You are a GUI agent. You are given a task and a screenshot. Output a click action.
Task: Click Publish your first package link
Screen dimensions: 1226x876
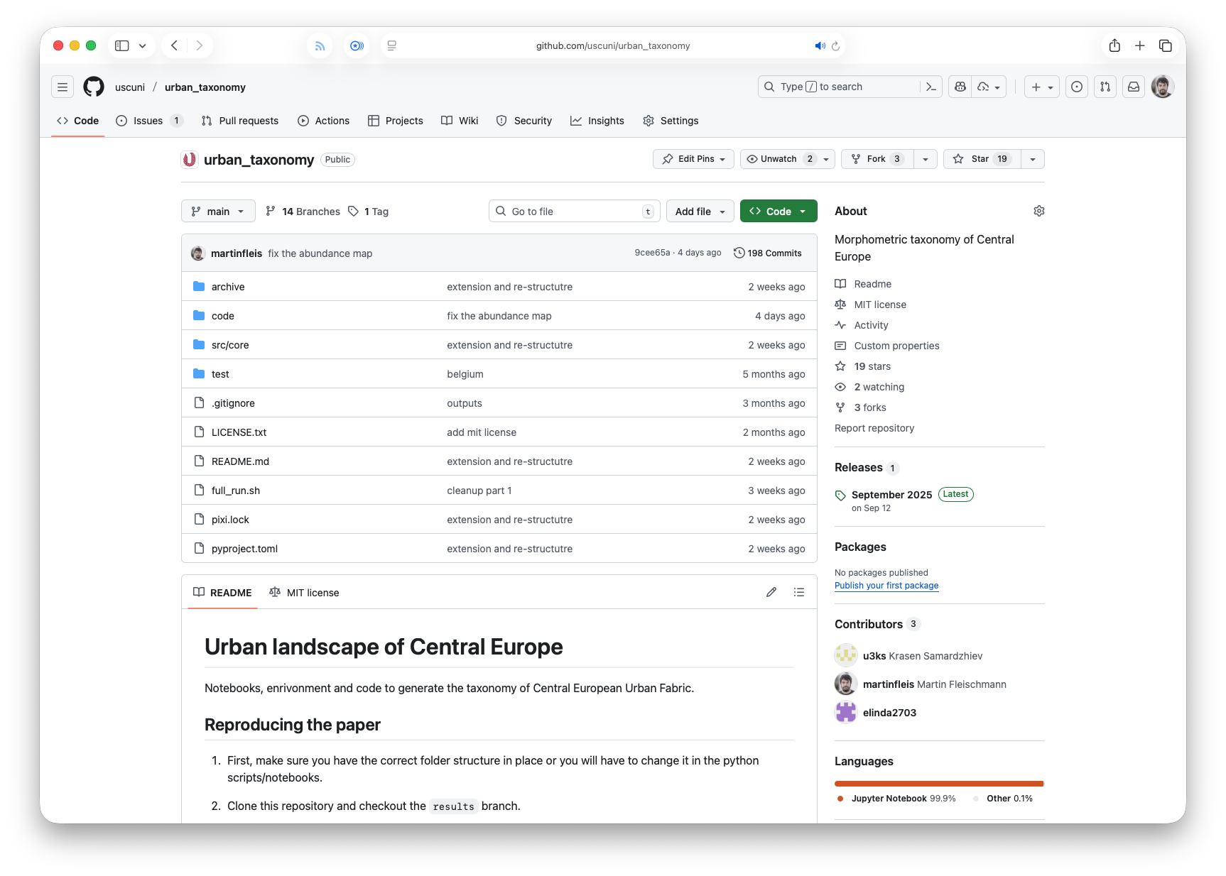(x=886, y=586)
